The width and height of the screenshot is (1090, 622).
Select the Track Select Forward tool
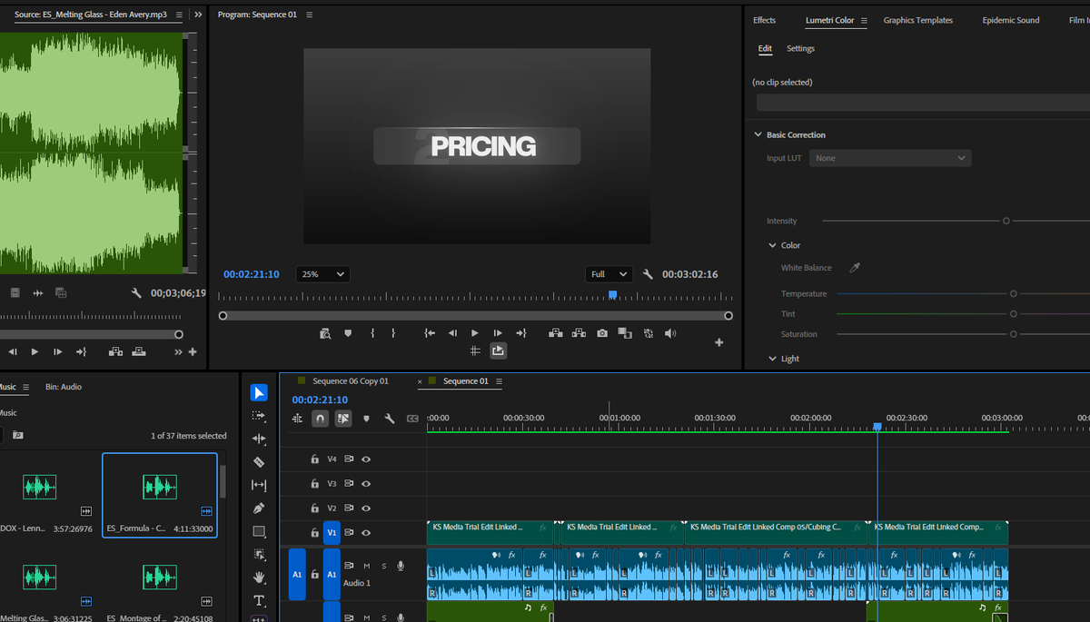[259, 416]
